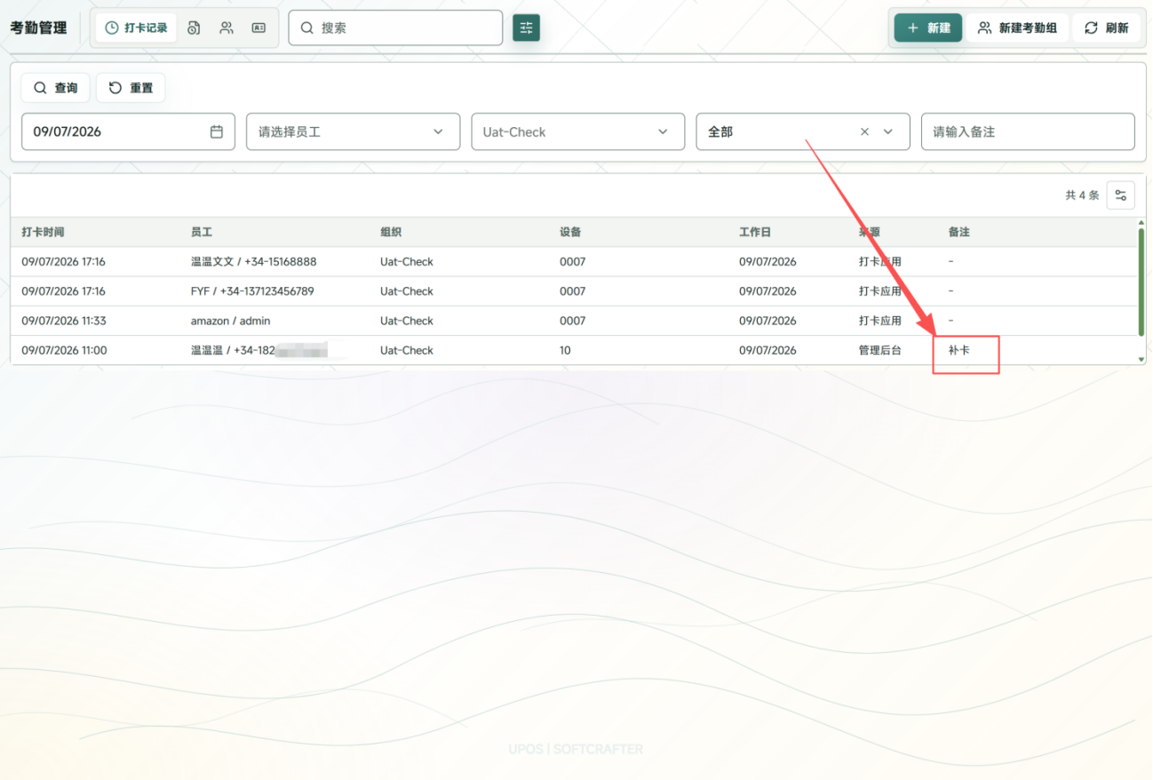Select the 09/07/2026 11:00 cell
Screen dimensions: 1153x780
click(x=64, y=350)
